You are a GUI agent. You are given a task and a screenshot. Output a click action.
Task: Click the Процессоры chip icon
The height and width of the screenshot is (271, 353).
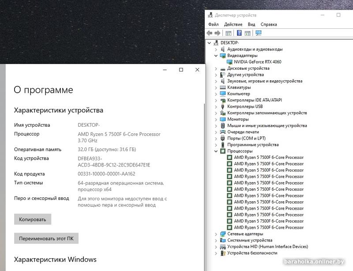[x=223, y=151]
